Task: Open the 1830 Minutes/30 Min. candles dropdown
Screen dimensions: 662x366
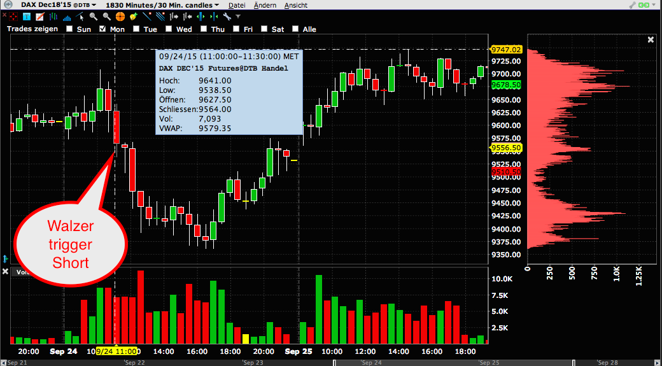Action: [x=162, y=5]
